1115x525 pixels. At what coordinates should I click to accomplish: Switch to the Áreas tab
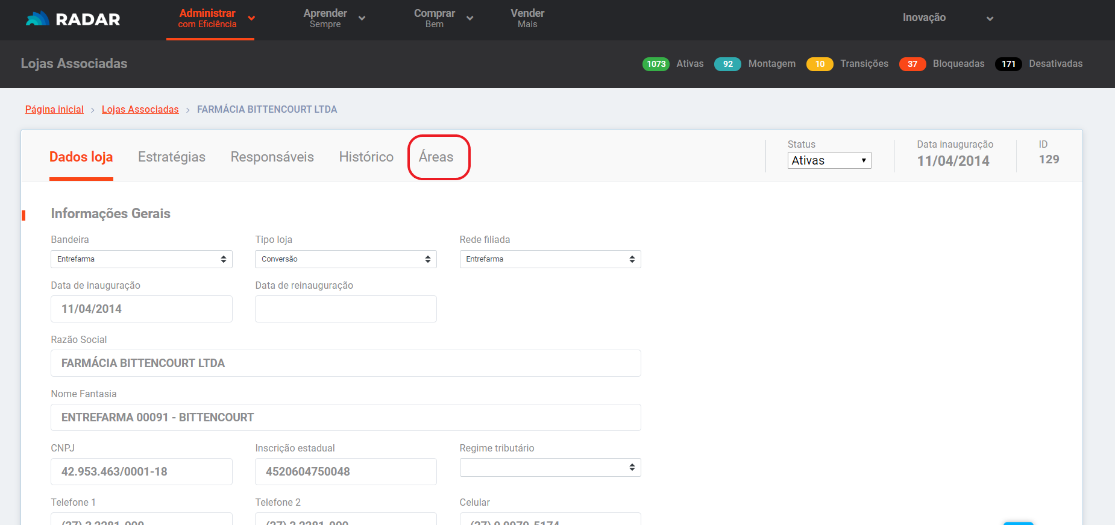pos(436,157)
